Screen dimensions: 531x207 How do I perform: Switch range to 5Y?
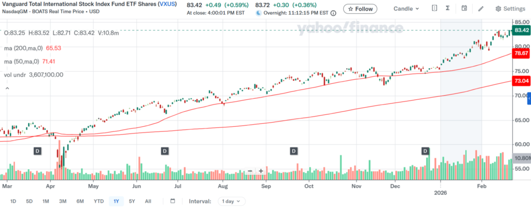pyautogui.click(x=132, y=201)
